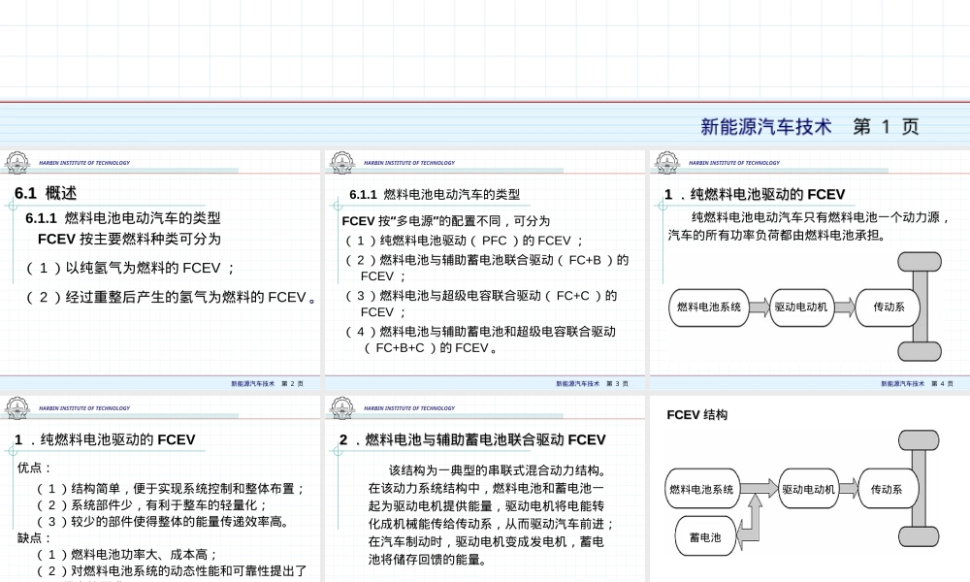Click the arrow before 传动系 in the FCEV 结构 diagram

click(849, 489)
